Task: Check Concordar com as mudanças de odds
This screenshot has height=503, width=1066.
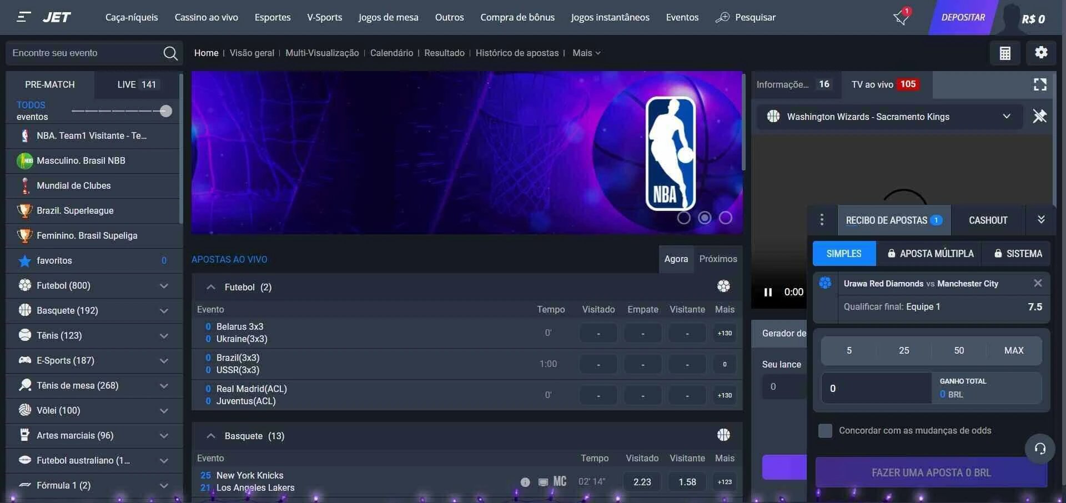Action: pos(825,431)
